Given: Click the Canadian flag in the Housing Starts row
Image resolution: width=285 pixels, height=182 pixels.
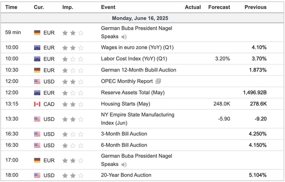Looking at the screenshot, I should tap(37, 104).
